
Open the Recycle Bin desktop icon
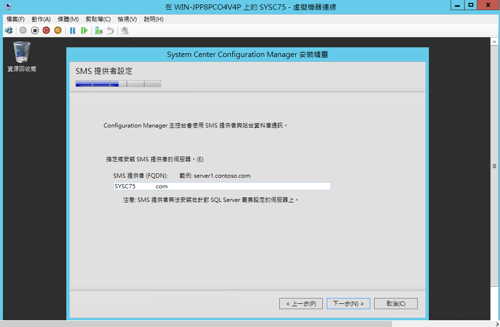(22, 57)
